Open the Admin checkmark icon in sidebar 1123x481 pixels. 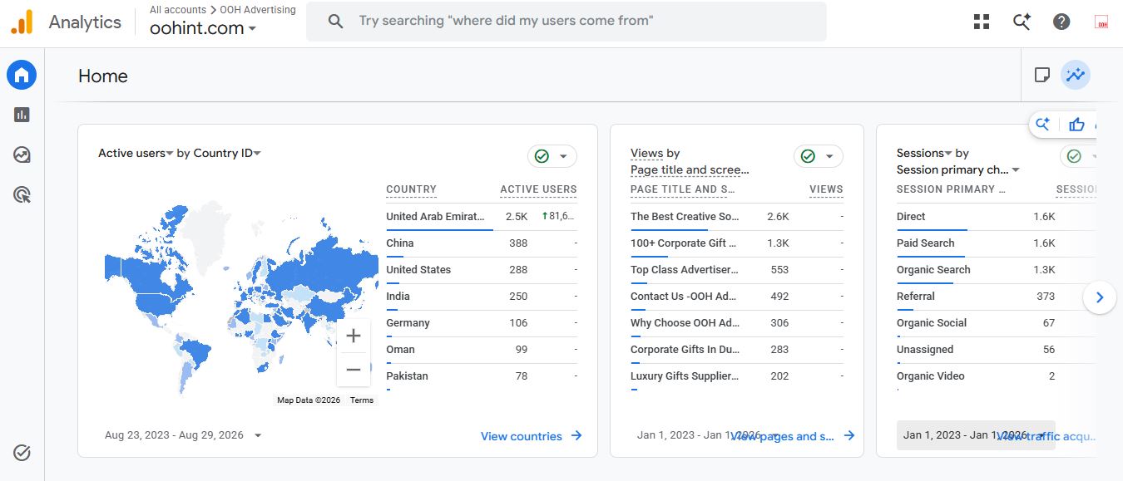click(22, 453)
